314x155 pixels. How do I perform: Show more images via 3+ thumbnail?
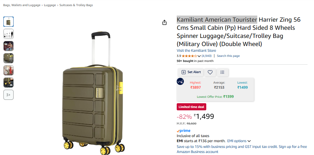pyautogui.click(x=8, y=95)
